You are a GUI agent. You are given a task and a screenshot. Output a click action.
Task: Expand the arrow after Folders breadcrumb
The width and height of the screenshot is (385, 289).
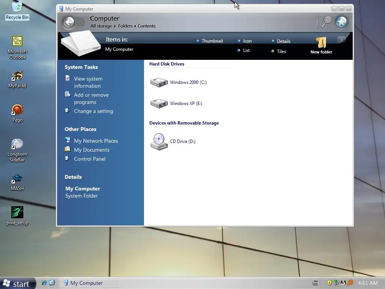click(x=135, y=26)
